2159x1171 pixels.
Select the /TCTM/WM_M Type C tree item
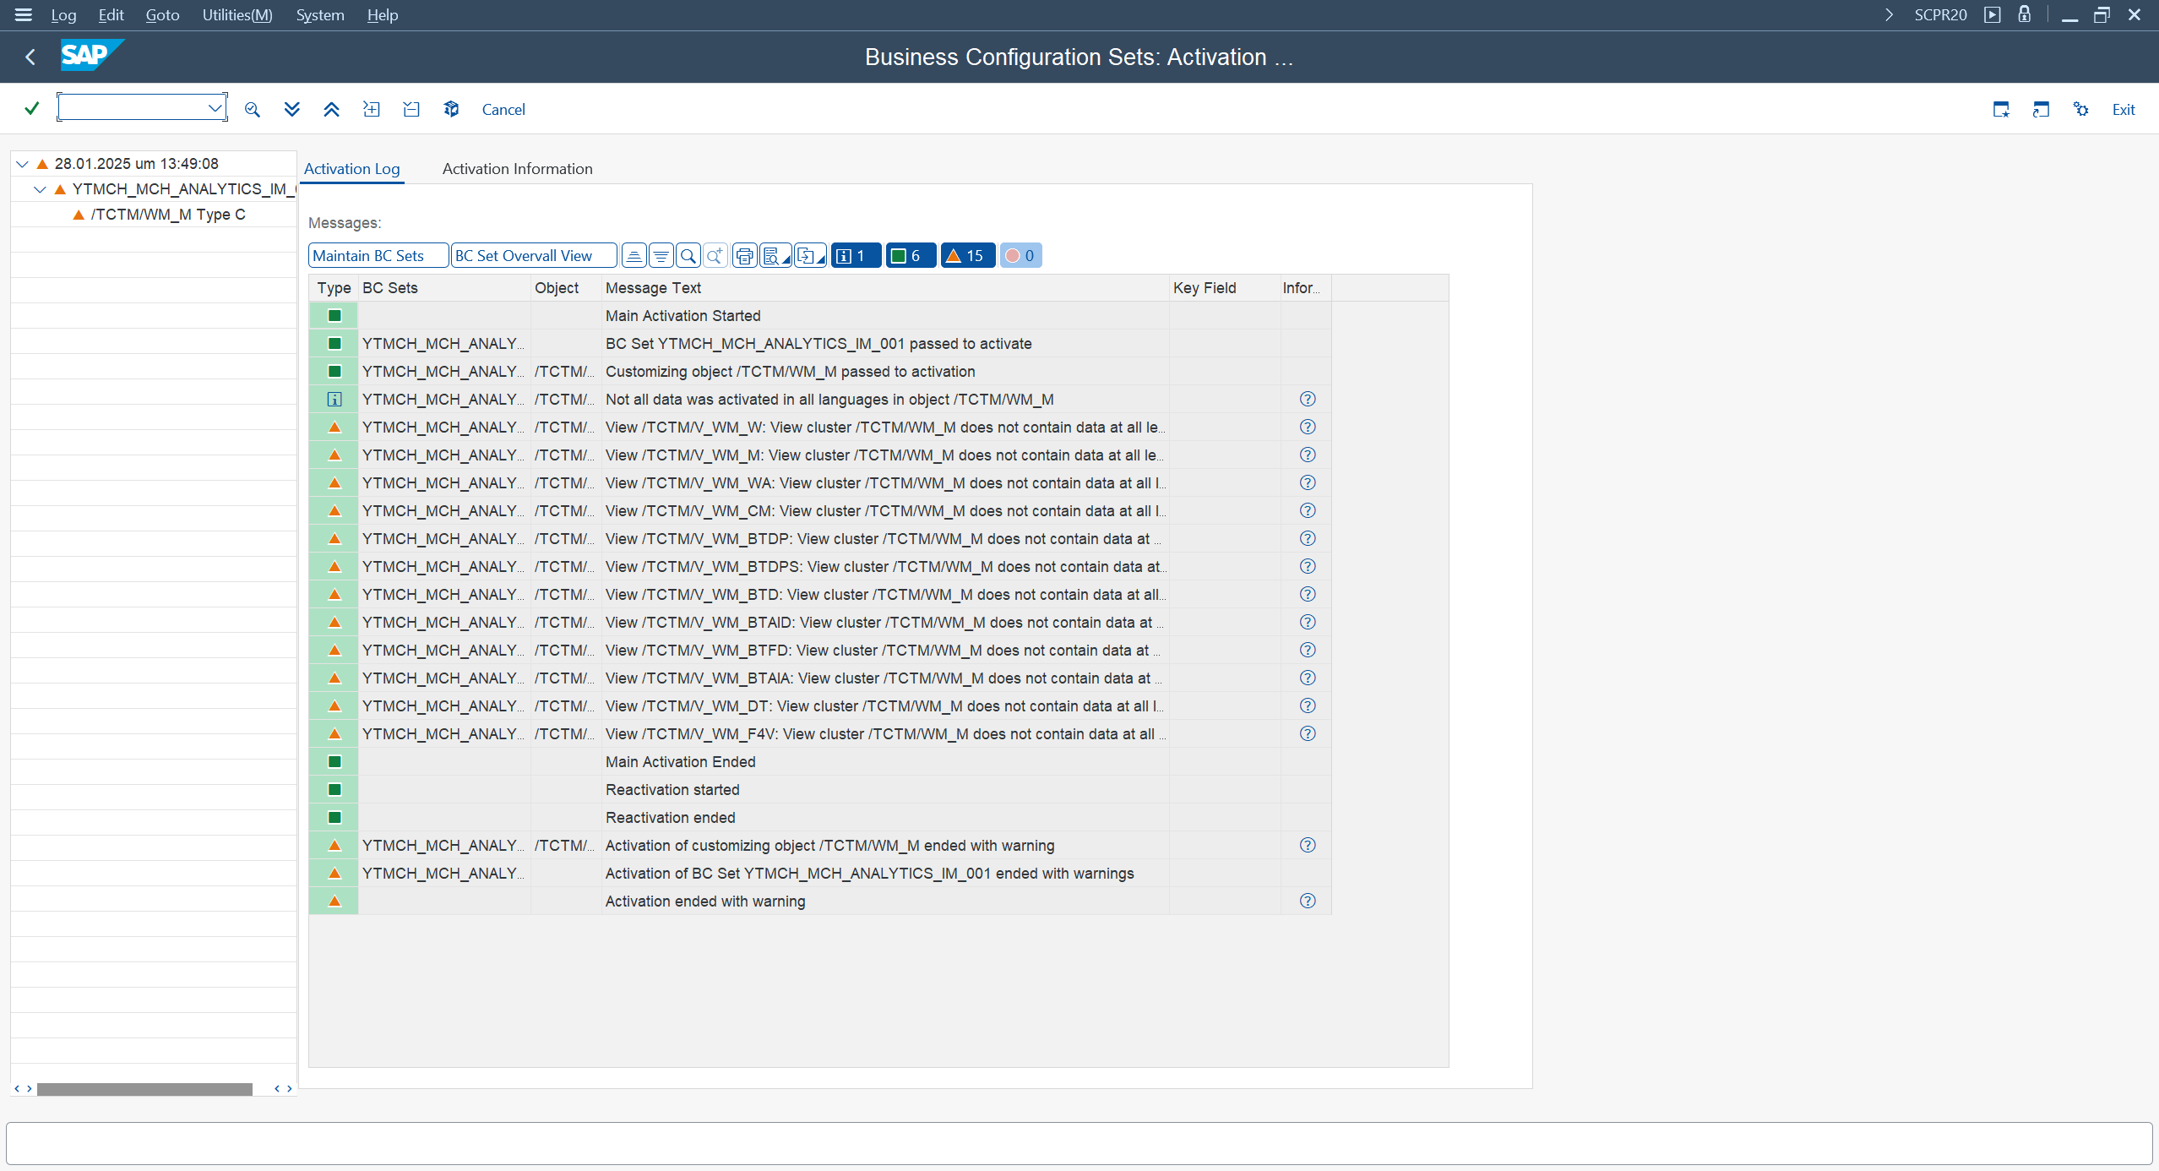point(168,215)
